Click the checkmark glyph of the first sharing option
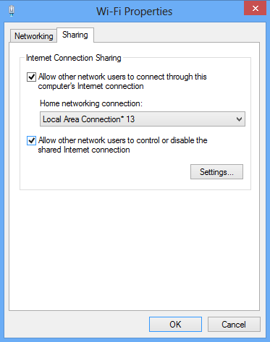 [32, 77]
